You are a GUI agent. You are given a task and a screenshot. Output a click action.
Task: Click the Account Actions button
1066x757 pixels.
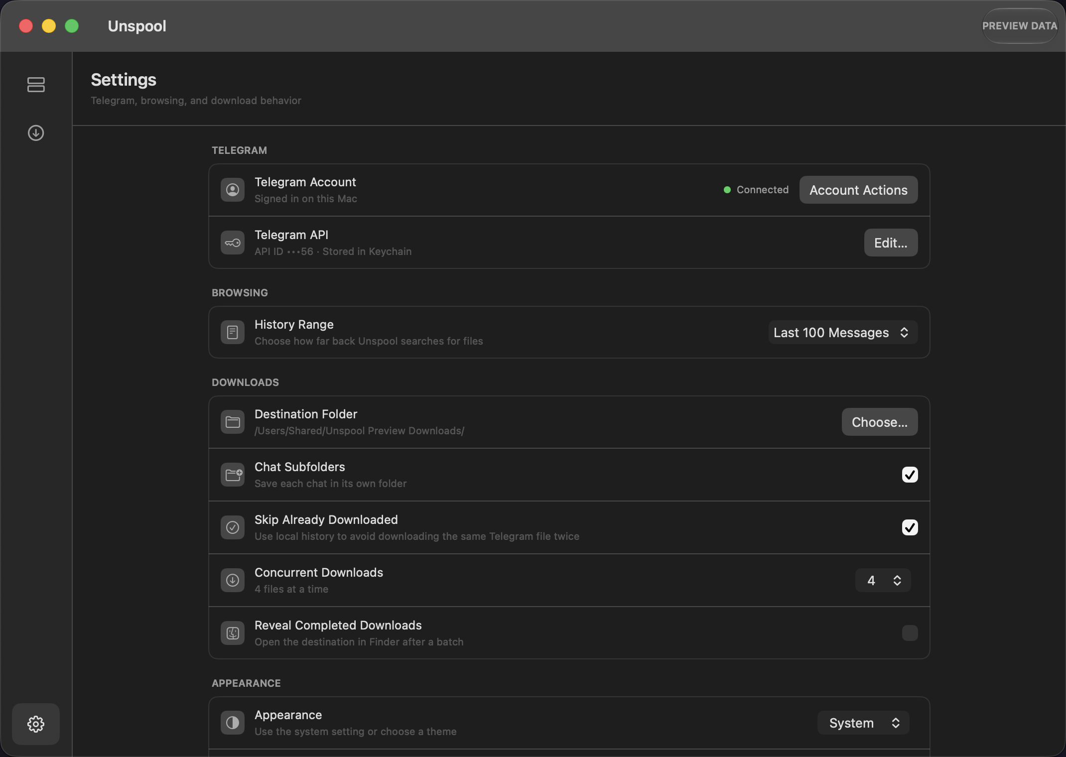click(x=859, y=190)
